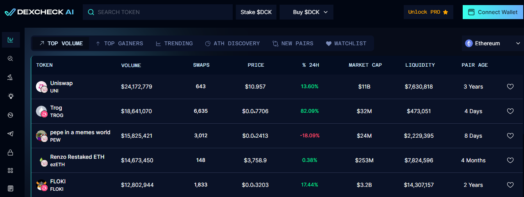Favorite Trog using its heart icon
This screenshot has height=197, width=524.
tap(510, 111)
